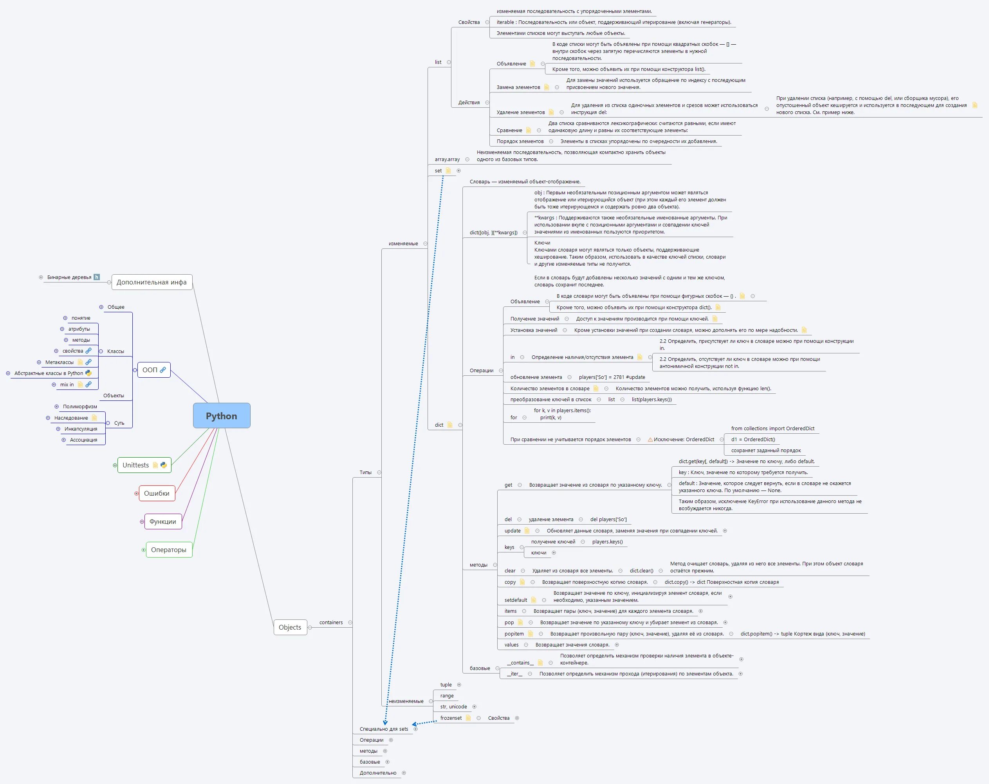Open the note icon beside Метаклассы
Viewport: 989px width, 784px height.
[80, 363]
